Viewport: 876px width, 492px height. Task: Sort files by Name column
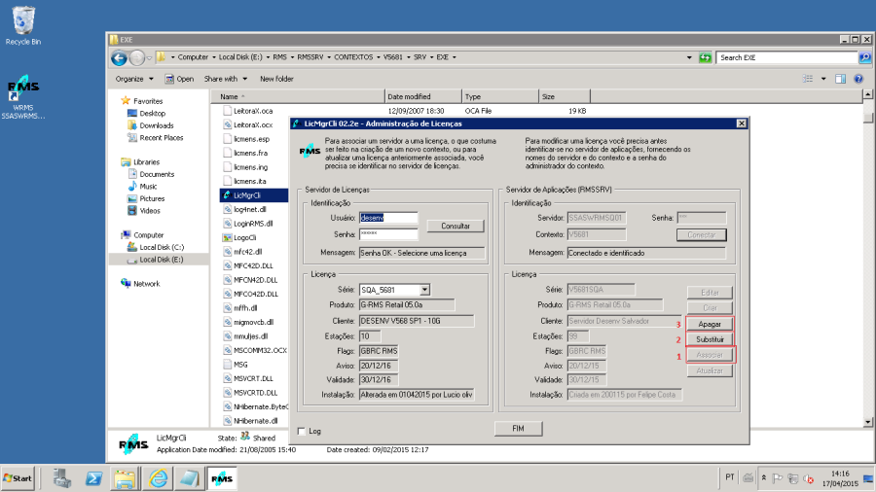tap(298, 96)
